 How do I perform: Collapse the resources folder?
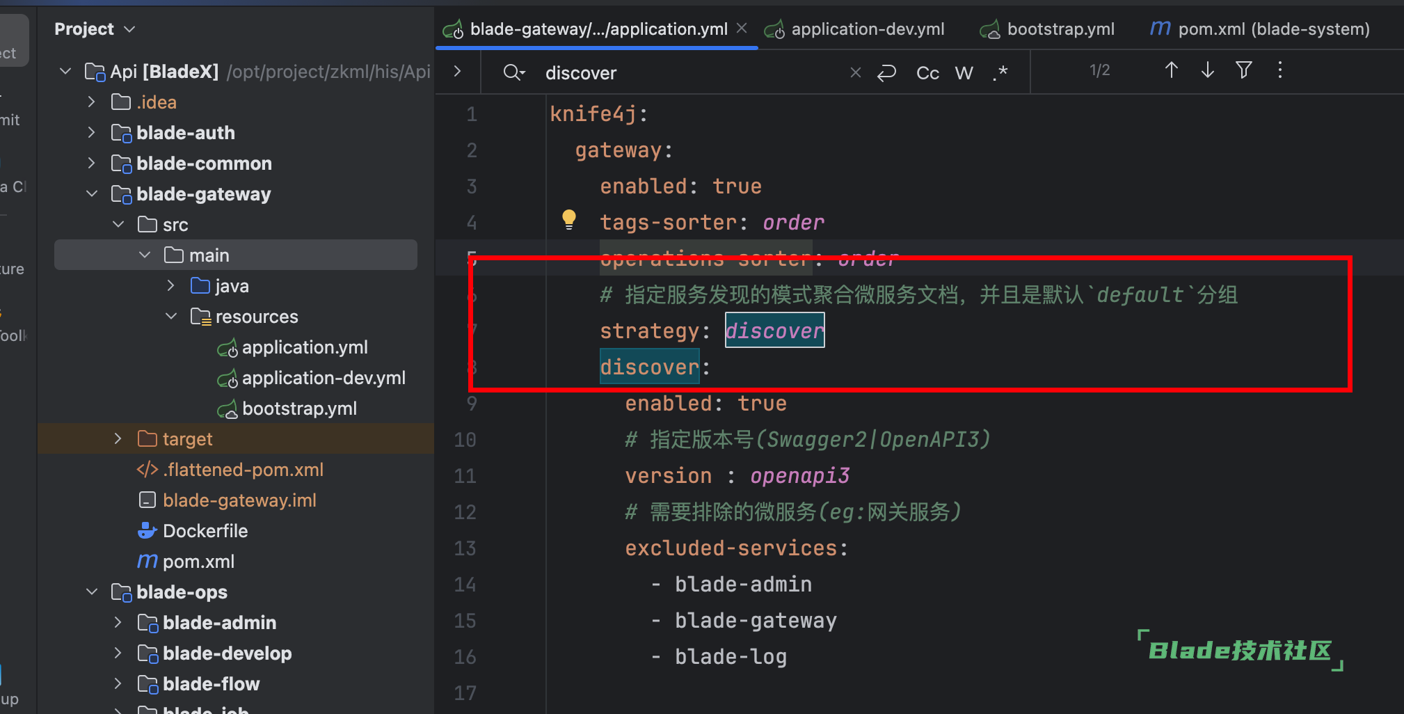point(171,317)
